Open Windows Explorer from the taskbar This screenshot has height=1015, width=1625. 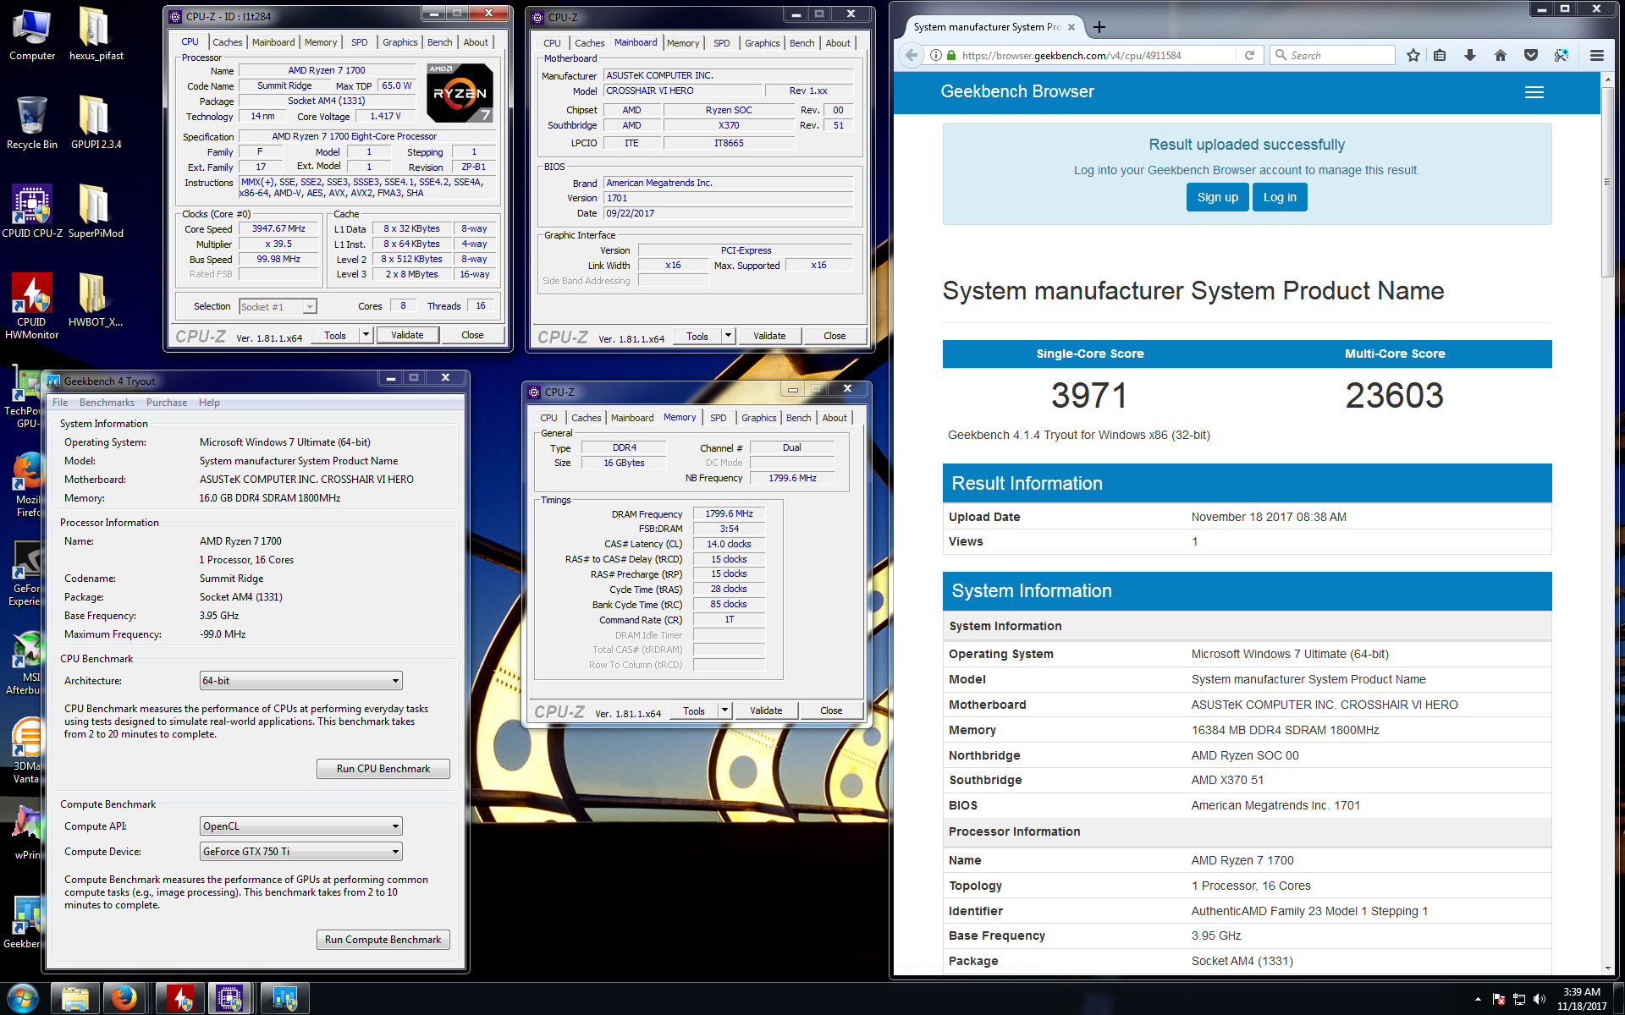(x=75, y=999)
